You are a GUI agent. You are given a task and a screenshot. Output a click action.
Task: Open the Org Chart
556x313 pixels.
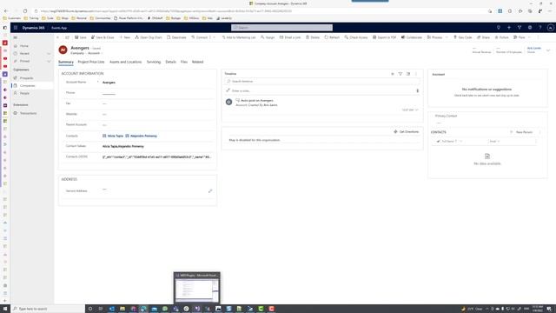[x=149, y=37]
